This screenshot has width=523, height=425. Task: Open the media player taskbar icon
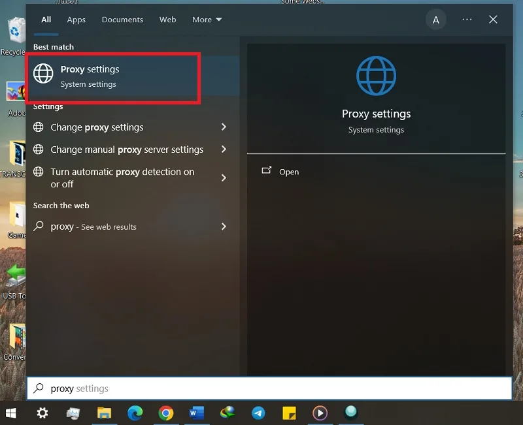[320, 413]
